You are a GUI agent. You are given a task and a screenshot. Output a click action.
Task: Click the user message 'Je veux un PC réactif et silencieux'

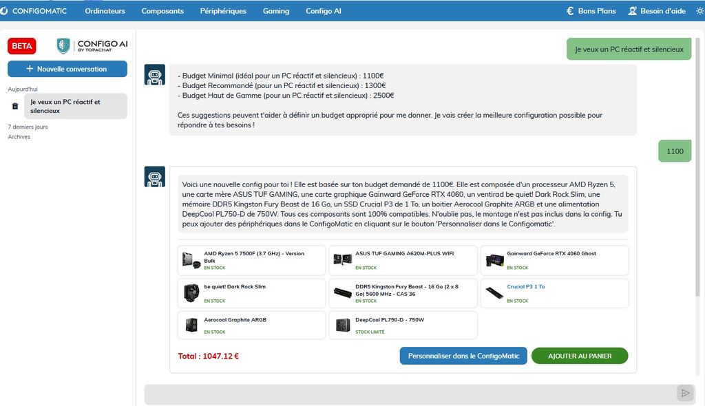(629, 49)
